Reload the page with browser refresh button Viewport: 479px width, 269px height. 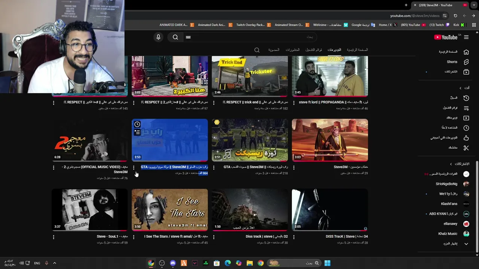tap(455, 16)
